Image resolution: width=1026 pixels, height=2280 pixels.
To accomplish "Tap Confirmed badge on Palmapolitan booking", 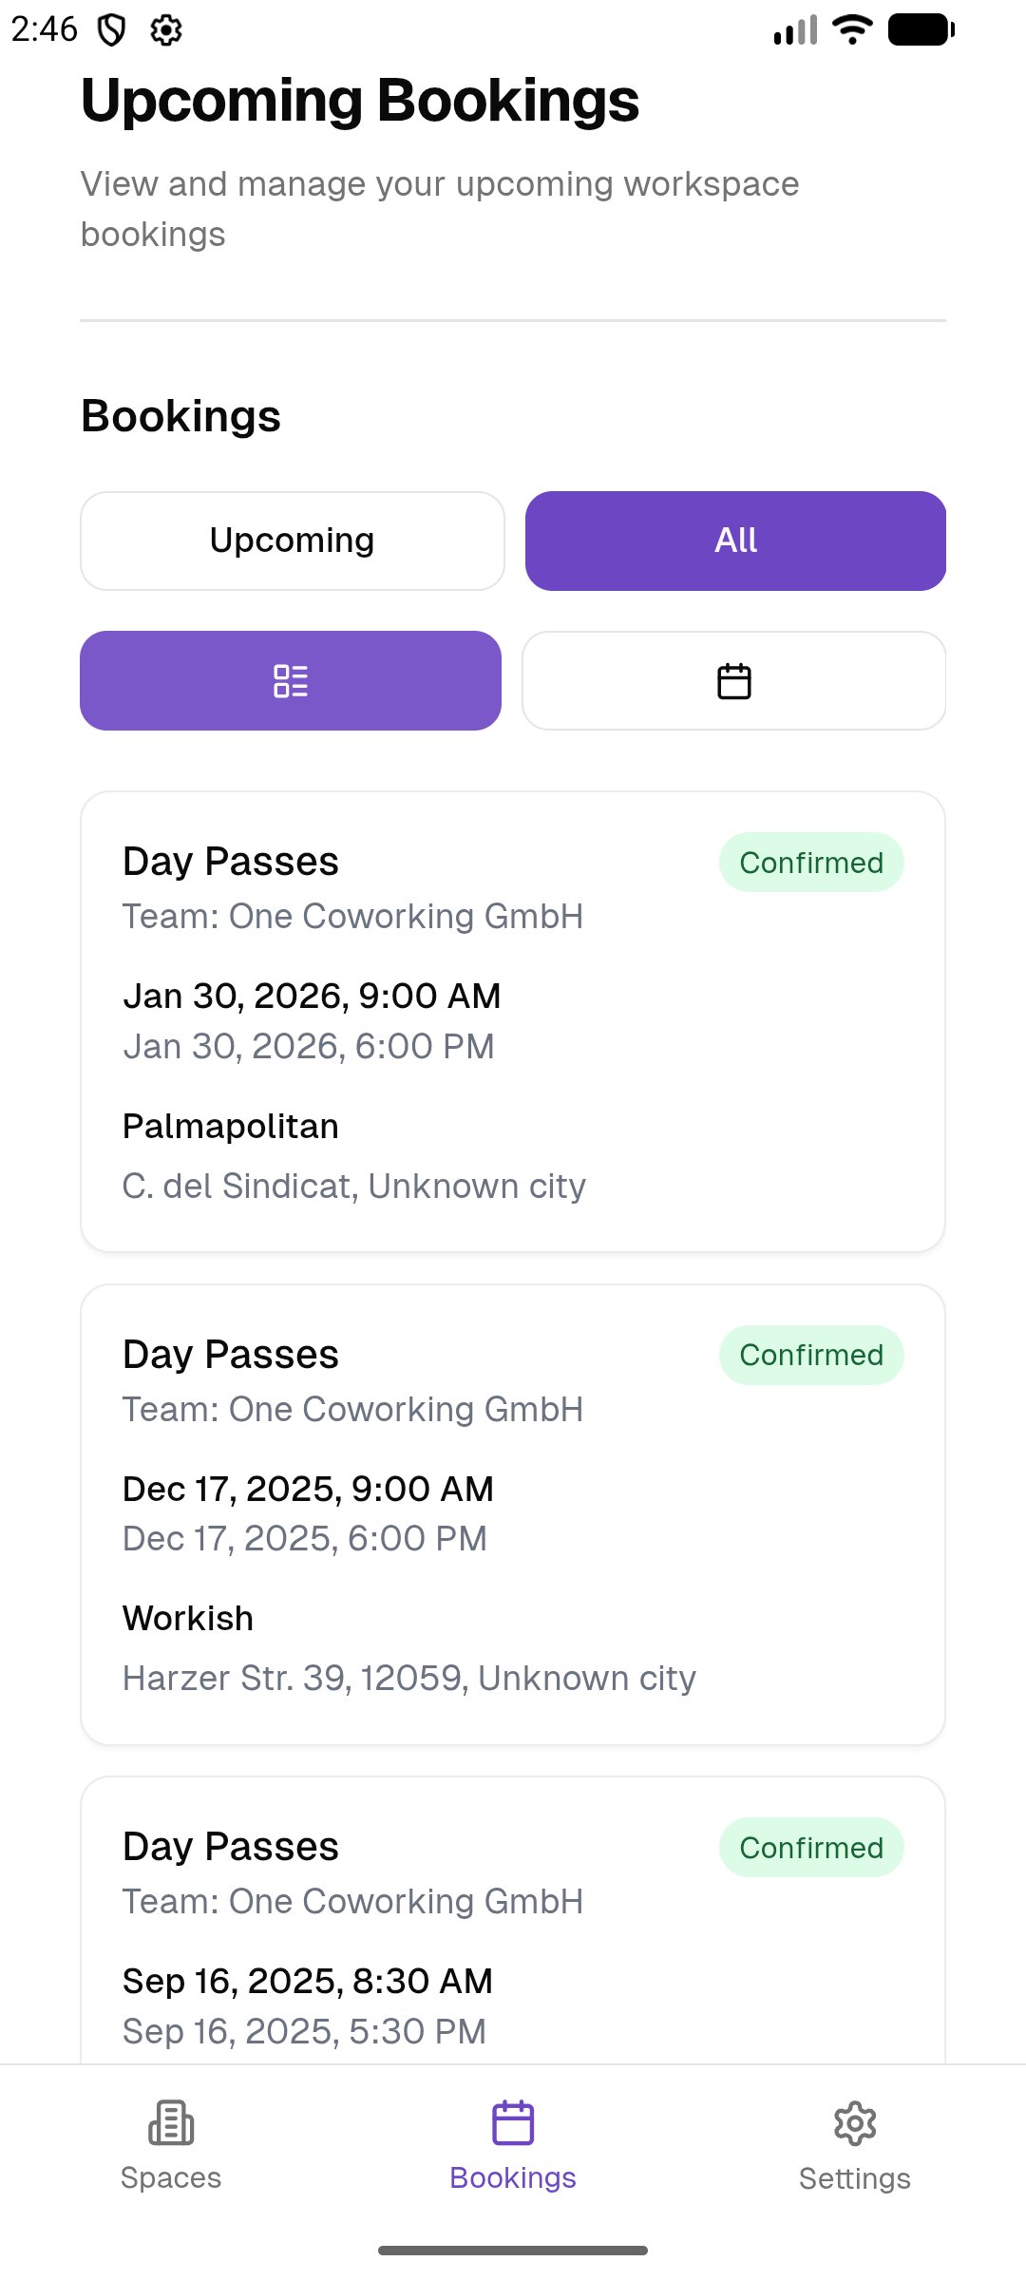I will coord(811,863).
